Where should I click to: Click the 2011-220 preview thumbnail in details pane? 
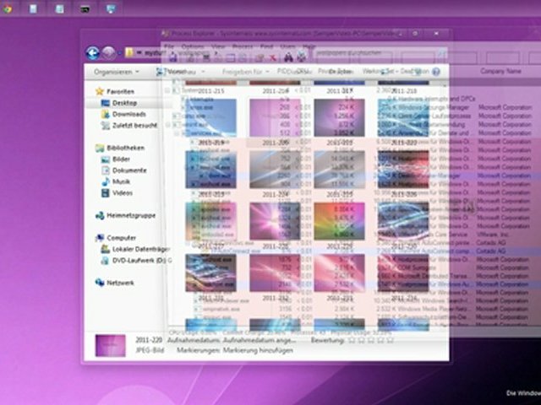pyautogui.click(x=111, y=346)
